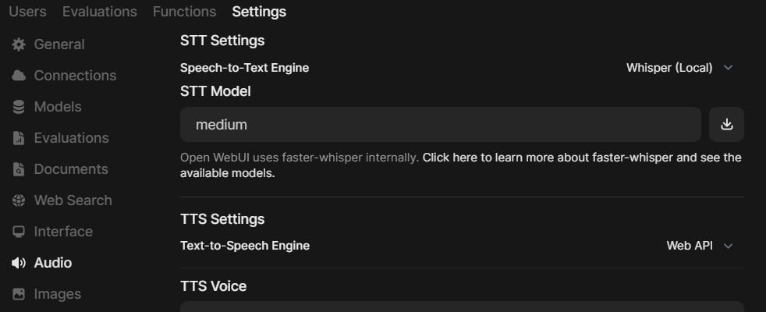The image size is (766, 312).
Task: Click the Audio speaker icon
Action: click(x=19, y=263)
